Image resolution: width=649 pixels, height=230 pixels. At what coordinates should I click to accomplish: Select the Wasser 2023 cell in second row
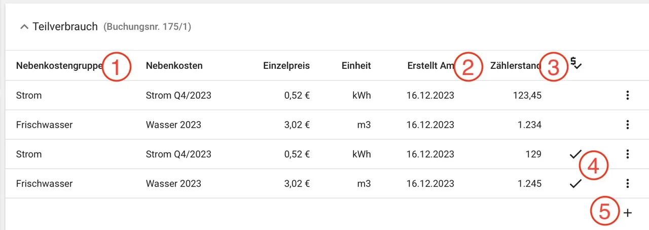tap(173, 125)
